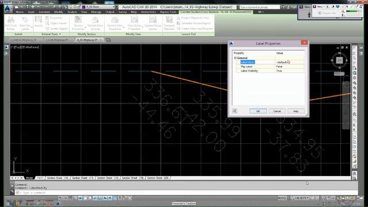Click OK in Label Properties dialog
The height and width of the screenshot is (207, 368).
tap(258, 111)
